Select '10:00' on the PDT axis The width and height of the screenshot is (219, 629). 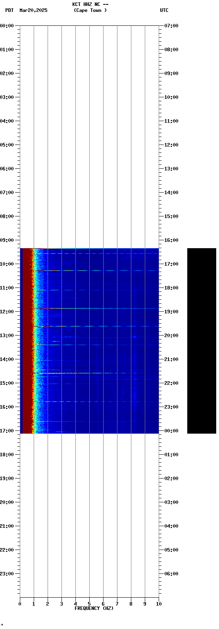click(x=7, y=264)
